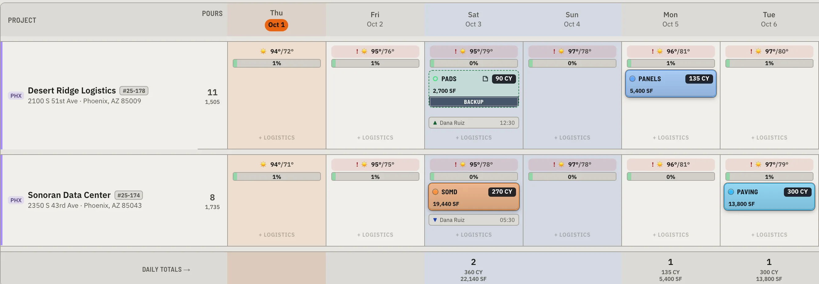Click heat alert exclamation on Desert Ridge Mon 96°/81°
The width and height of the screenshot is (819, 284).
[653, 51]
